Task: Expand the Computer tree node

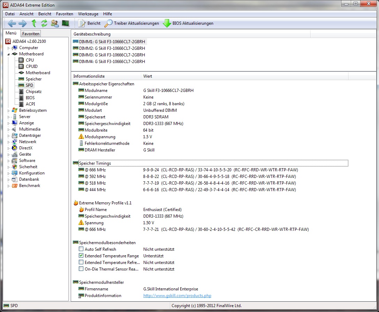Action: coord(8,48)
